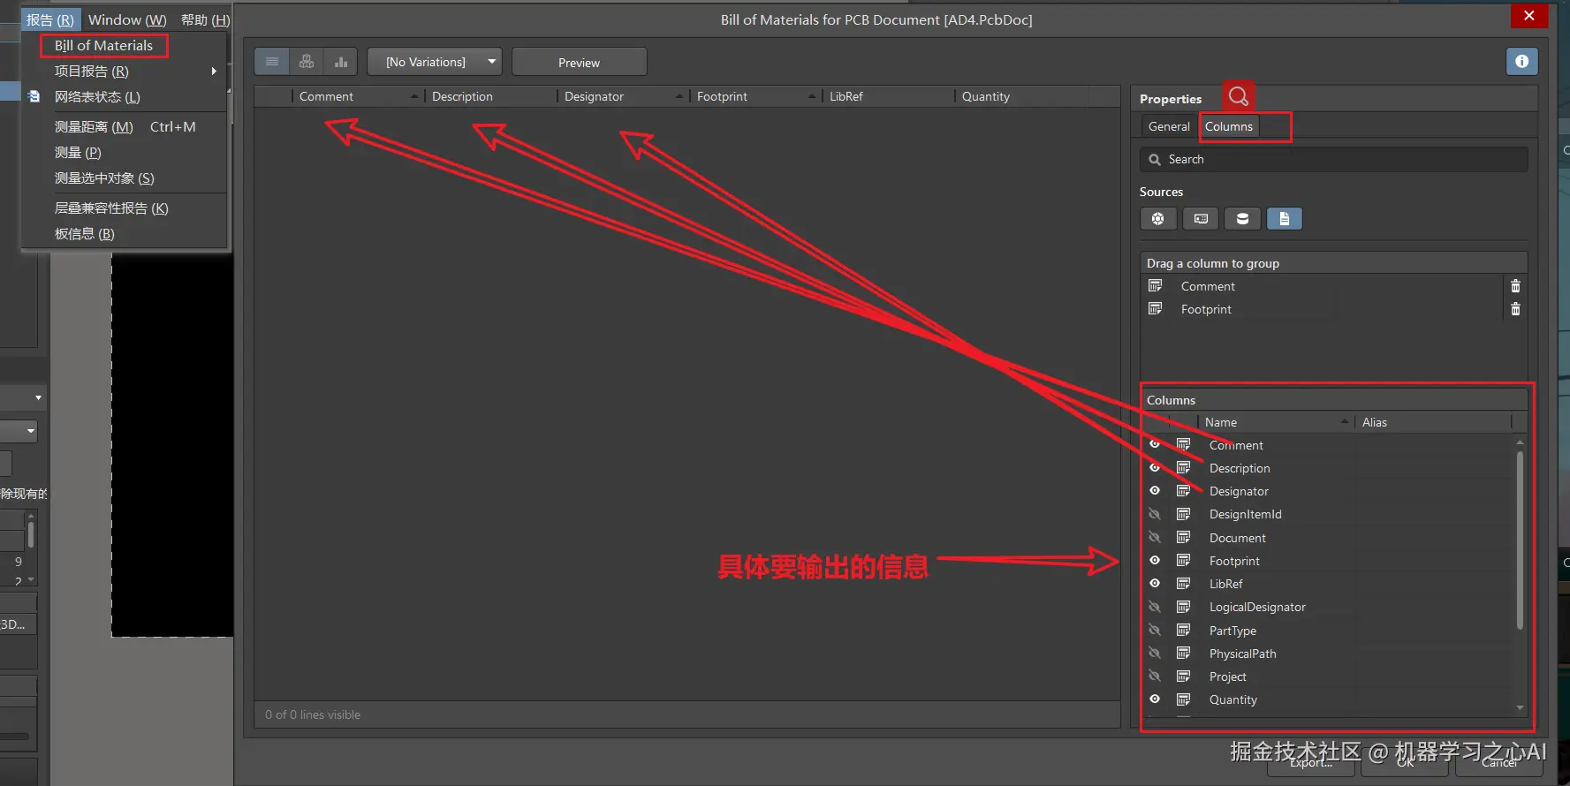Open the Window (W) menu
This screenshot has width=1570, height=786.
point(127,19)
